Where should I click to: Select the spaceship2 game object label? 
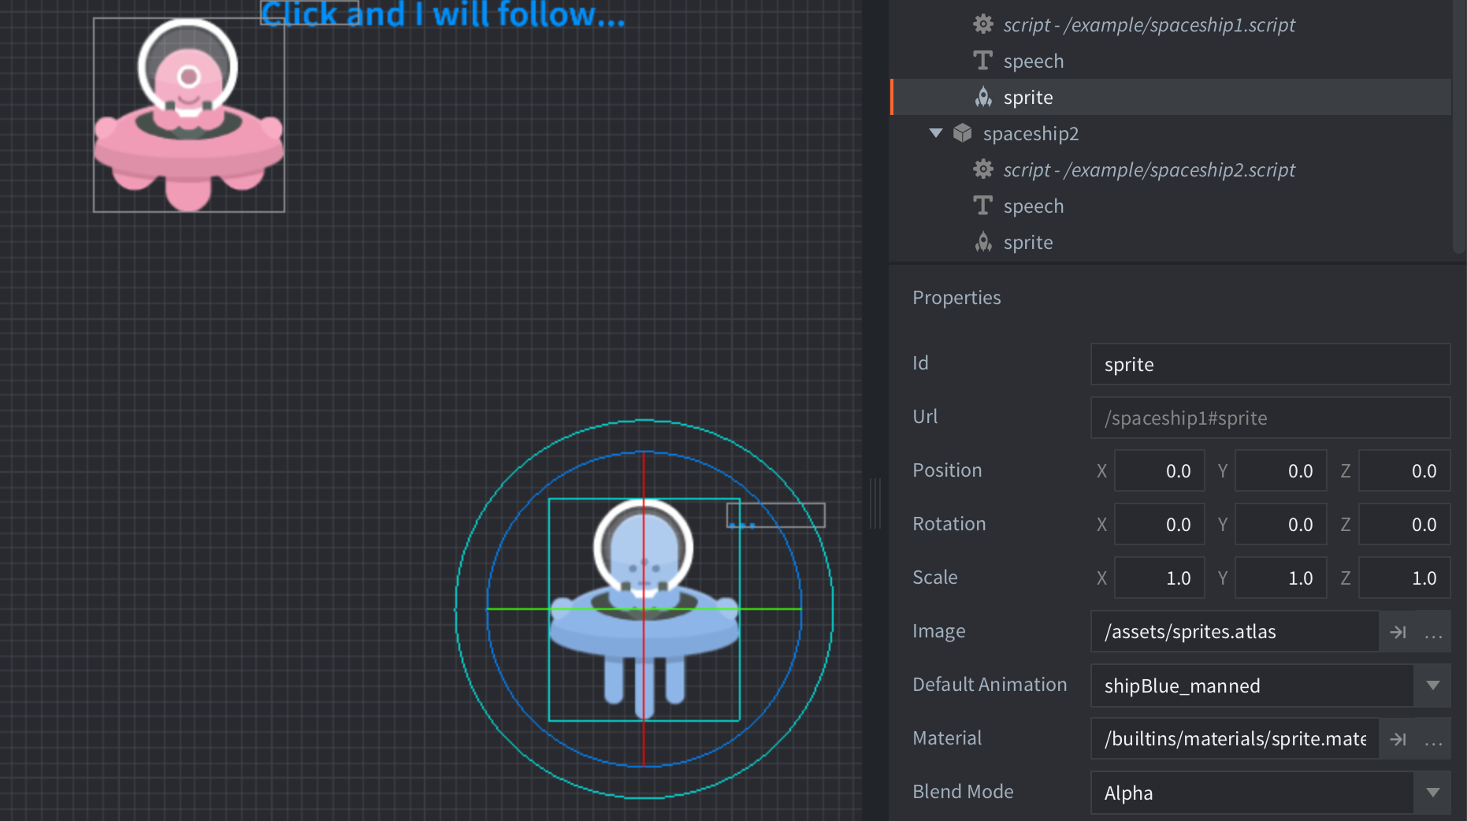coord(1031,133)
